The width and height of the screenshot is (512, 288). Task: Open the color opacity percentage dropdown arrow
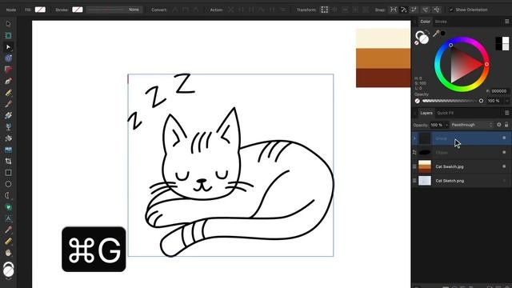point(506,101)
